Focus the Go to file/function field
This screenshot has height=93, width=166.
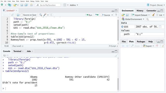(x=48, y=5)
